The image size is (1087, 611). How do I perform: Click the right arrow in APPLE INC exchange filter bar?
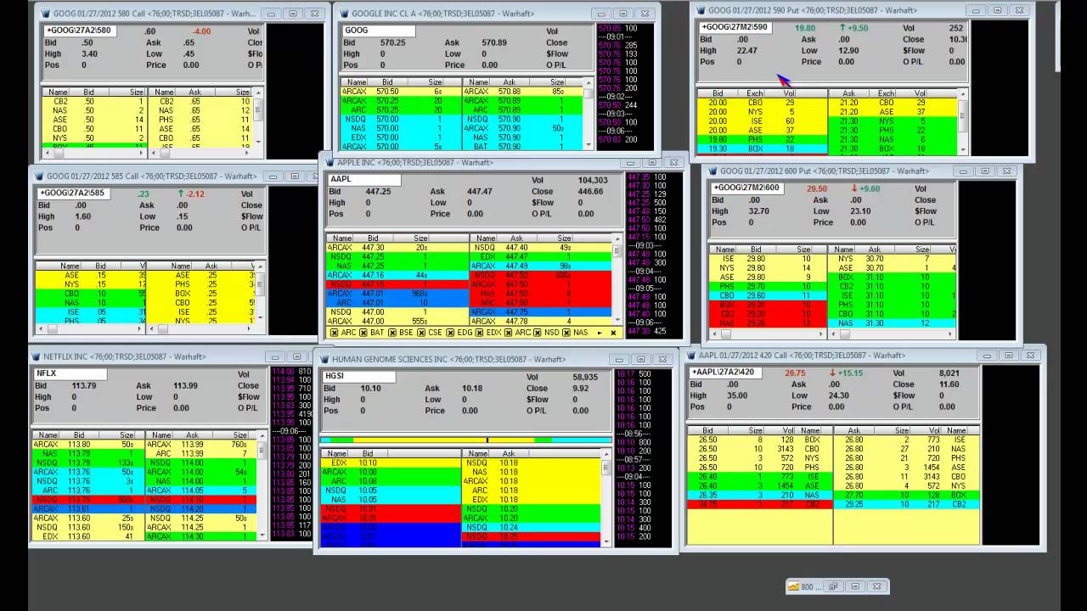click(x=600, y=333)
